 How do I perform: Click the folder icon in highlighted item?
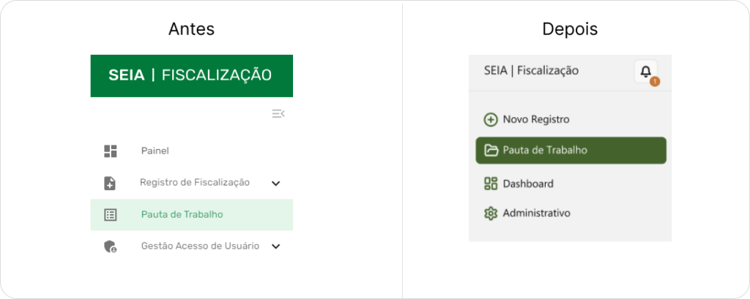(x=491, y=151)
